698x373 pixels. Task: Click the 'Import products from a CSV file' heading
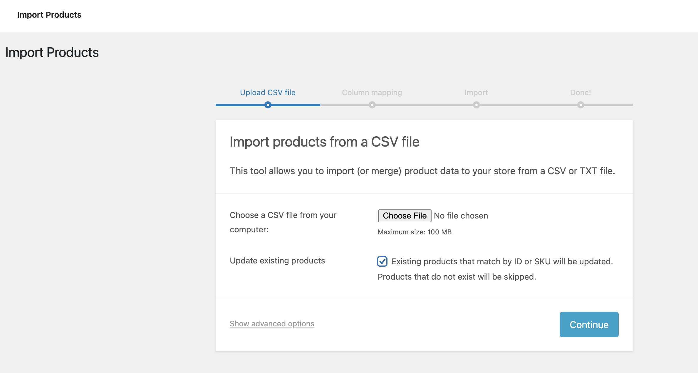[324, 142]
